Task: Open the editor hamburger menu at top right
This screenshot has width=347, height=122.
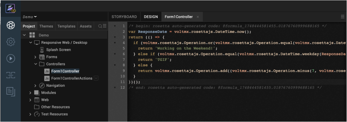Action: click(342, 17)
